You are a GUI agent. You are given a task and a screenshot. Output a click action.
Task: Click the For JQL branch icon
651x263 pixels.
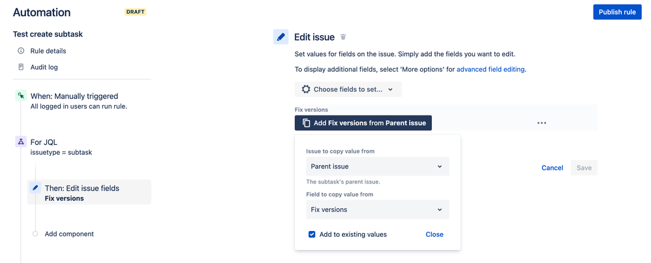coord(21,142)
